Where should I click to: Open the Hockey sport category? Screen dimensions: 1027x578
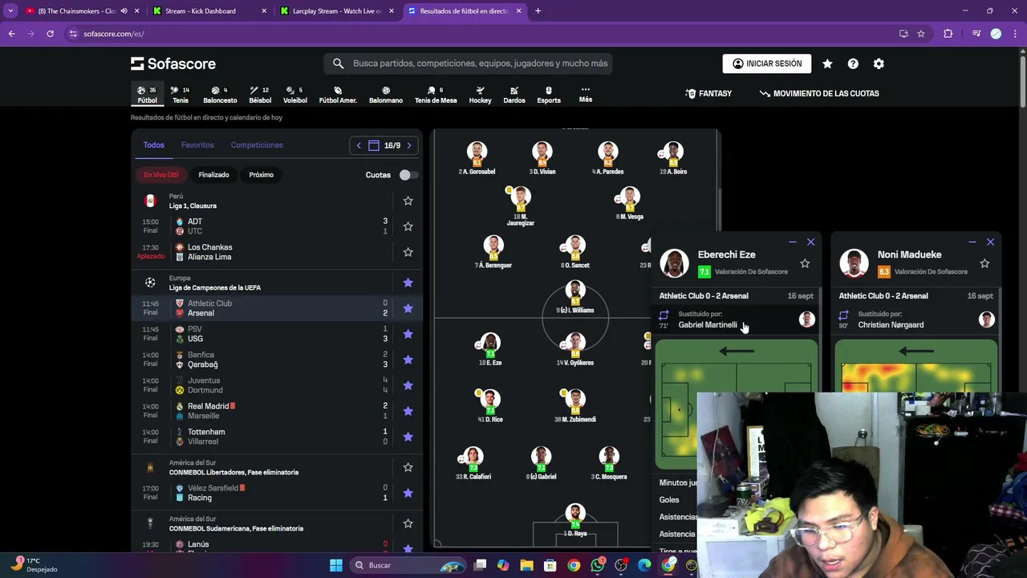click(480, 95)
